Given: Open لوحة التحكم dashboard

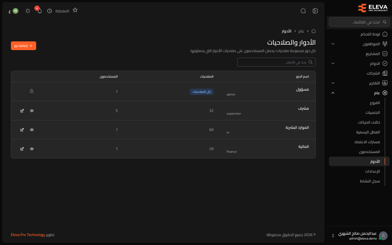Looking at the screenshot, I should pyautogui.click(x=359, y=34).
